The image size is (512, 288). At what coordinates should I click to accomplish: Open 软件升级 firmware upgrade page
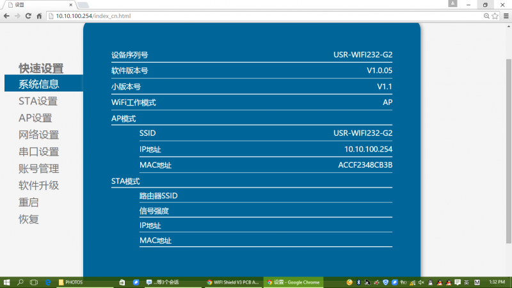(38, 186)
